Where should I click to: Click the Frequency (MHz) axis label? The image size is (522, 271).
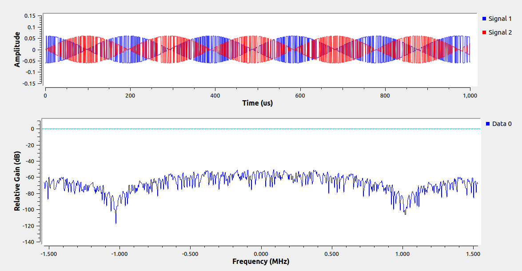coord(261,261)
